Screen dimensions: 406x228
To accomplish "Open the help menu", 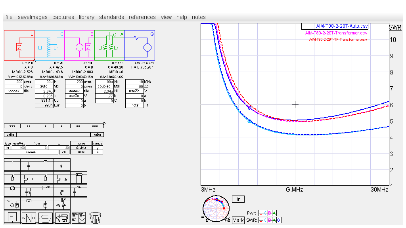I will point(182,17).
